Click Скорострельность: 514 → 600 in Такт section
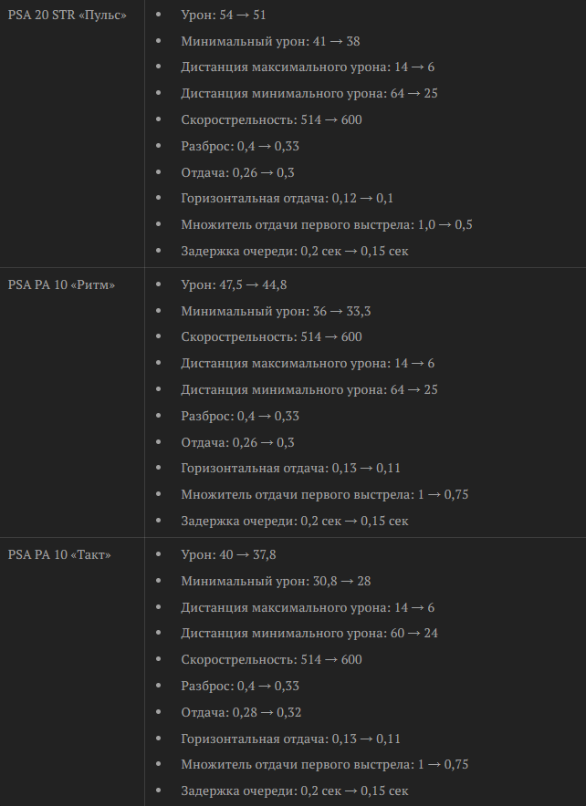 click(x=271, y=659)
